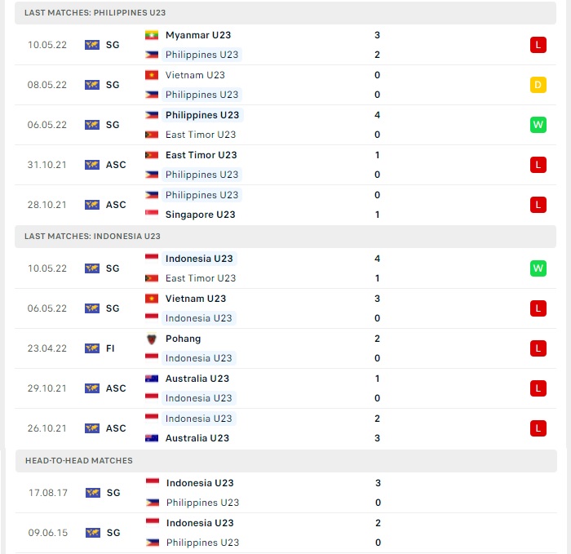
Task: Click the Myanmar U23 flag icon
Action: [x=152, y=35]
